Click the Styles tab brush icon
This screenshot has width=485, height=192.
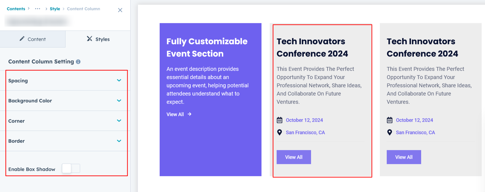89,39
